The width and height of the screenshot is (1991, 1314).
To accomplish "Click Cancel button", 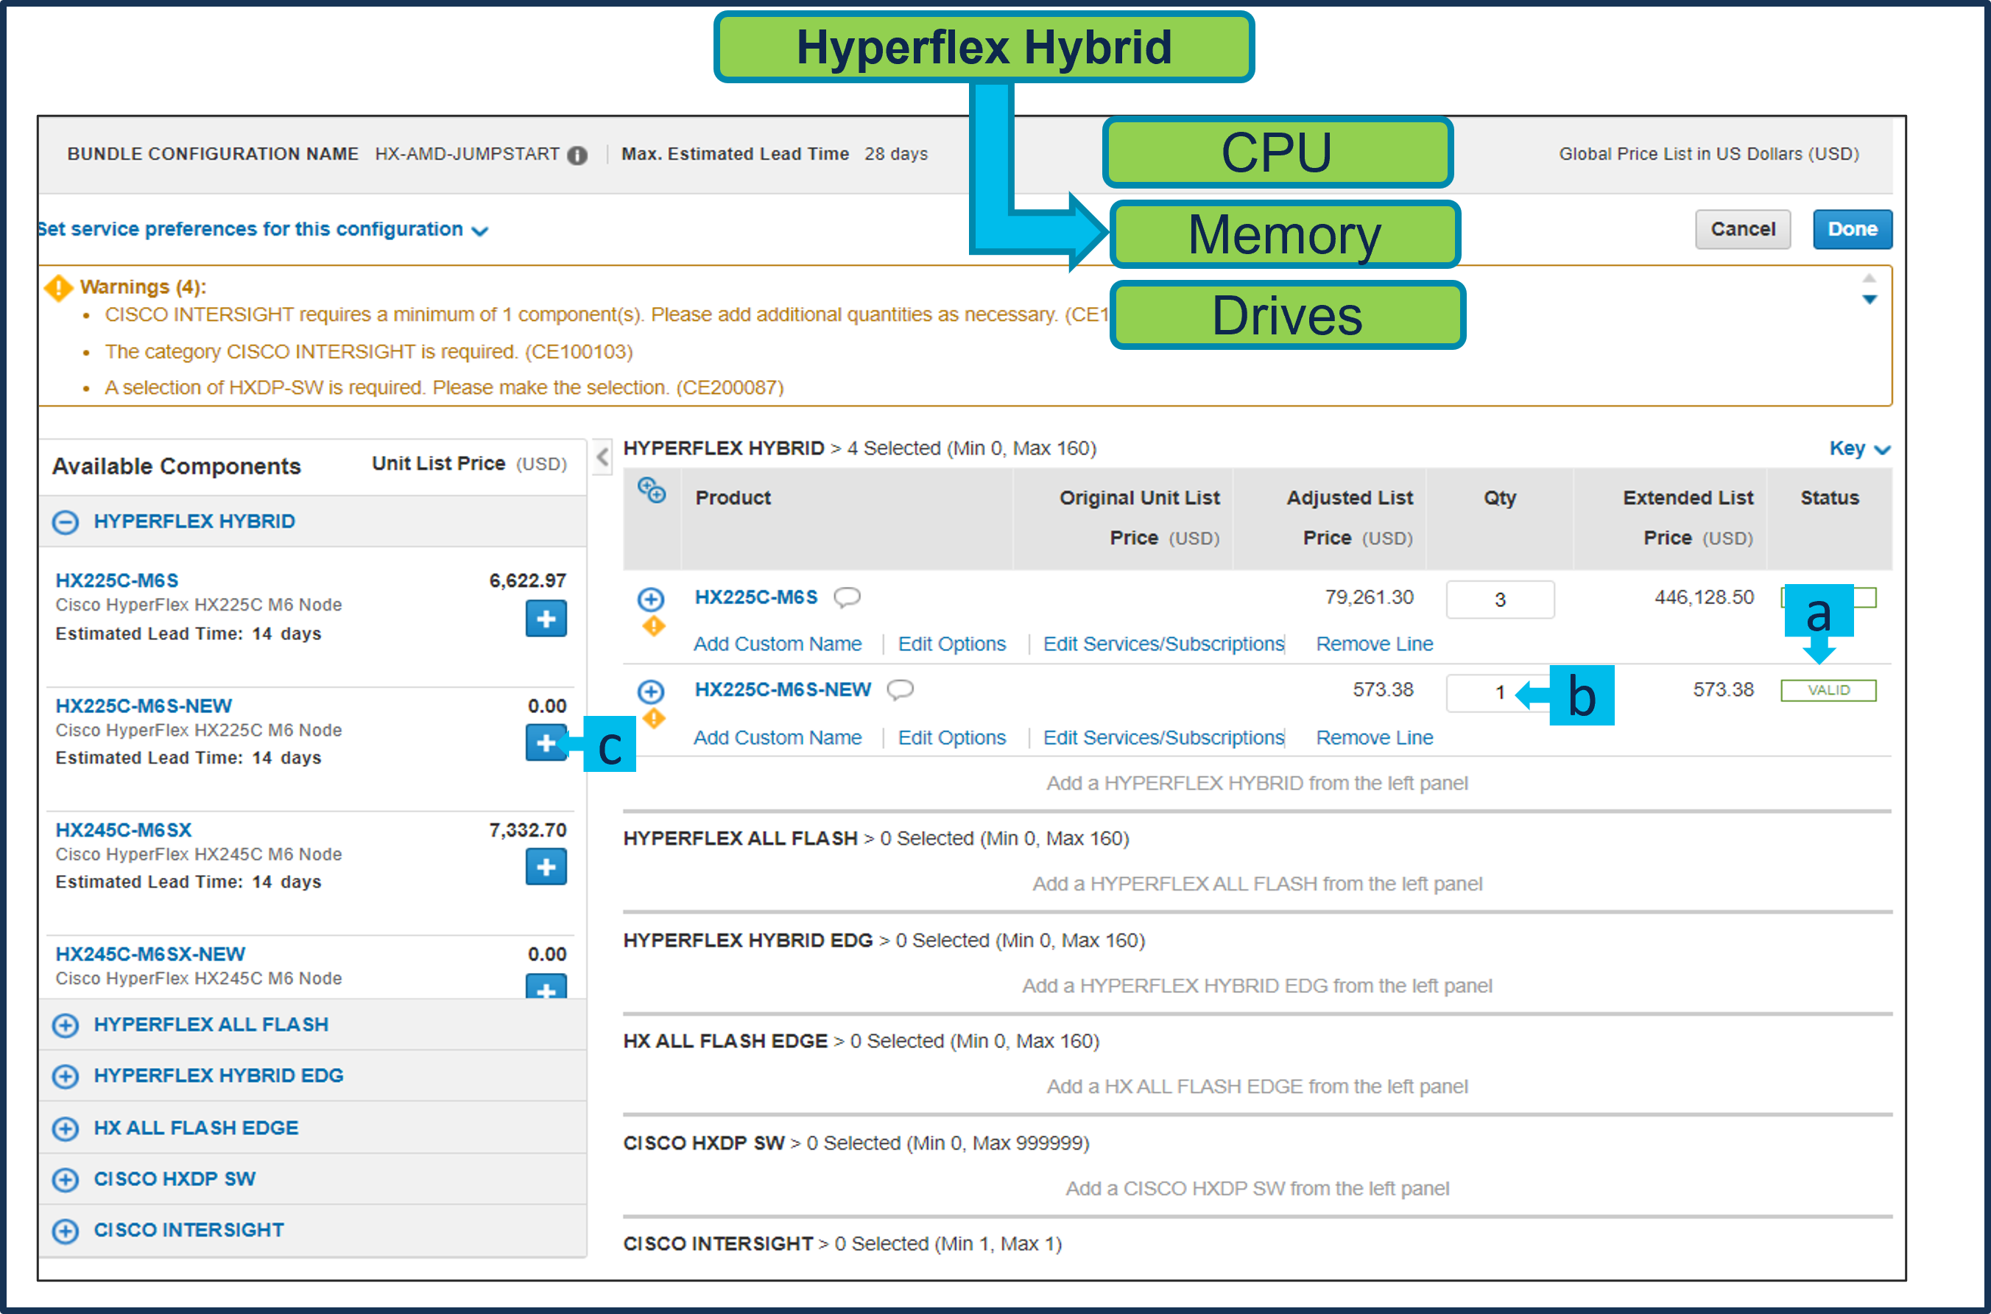I will click(x=1741, y=230).
